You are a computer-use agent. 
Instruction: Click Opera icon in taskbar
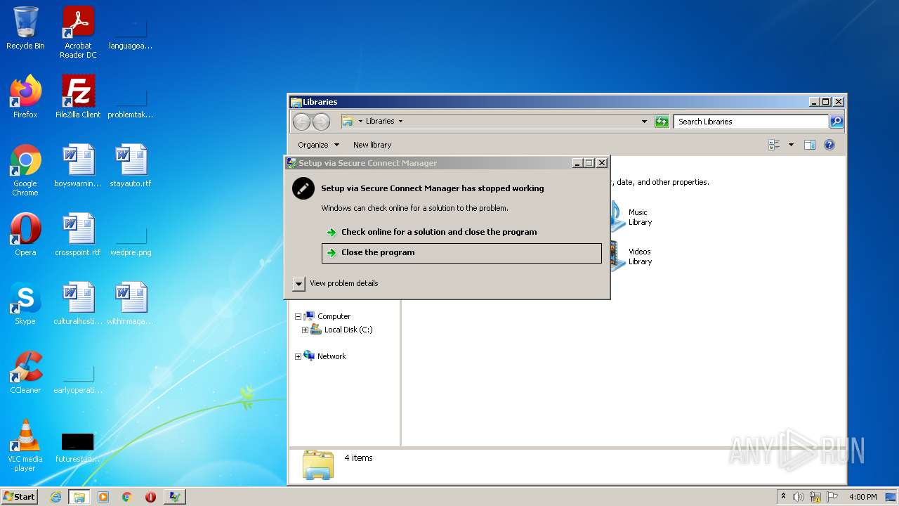click(150, 497)
